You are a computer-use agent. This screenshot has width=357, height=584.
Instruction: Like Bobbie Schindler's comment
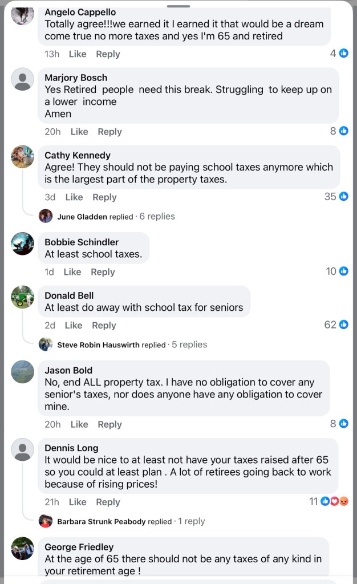click(72, 272)
